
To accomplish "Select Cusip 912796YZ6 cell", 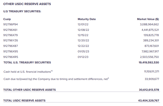I will [x=11, y=41].
